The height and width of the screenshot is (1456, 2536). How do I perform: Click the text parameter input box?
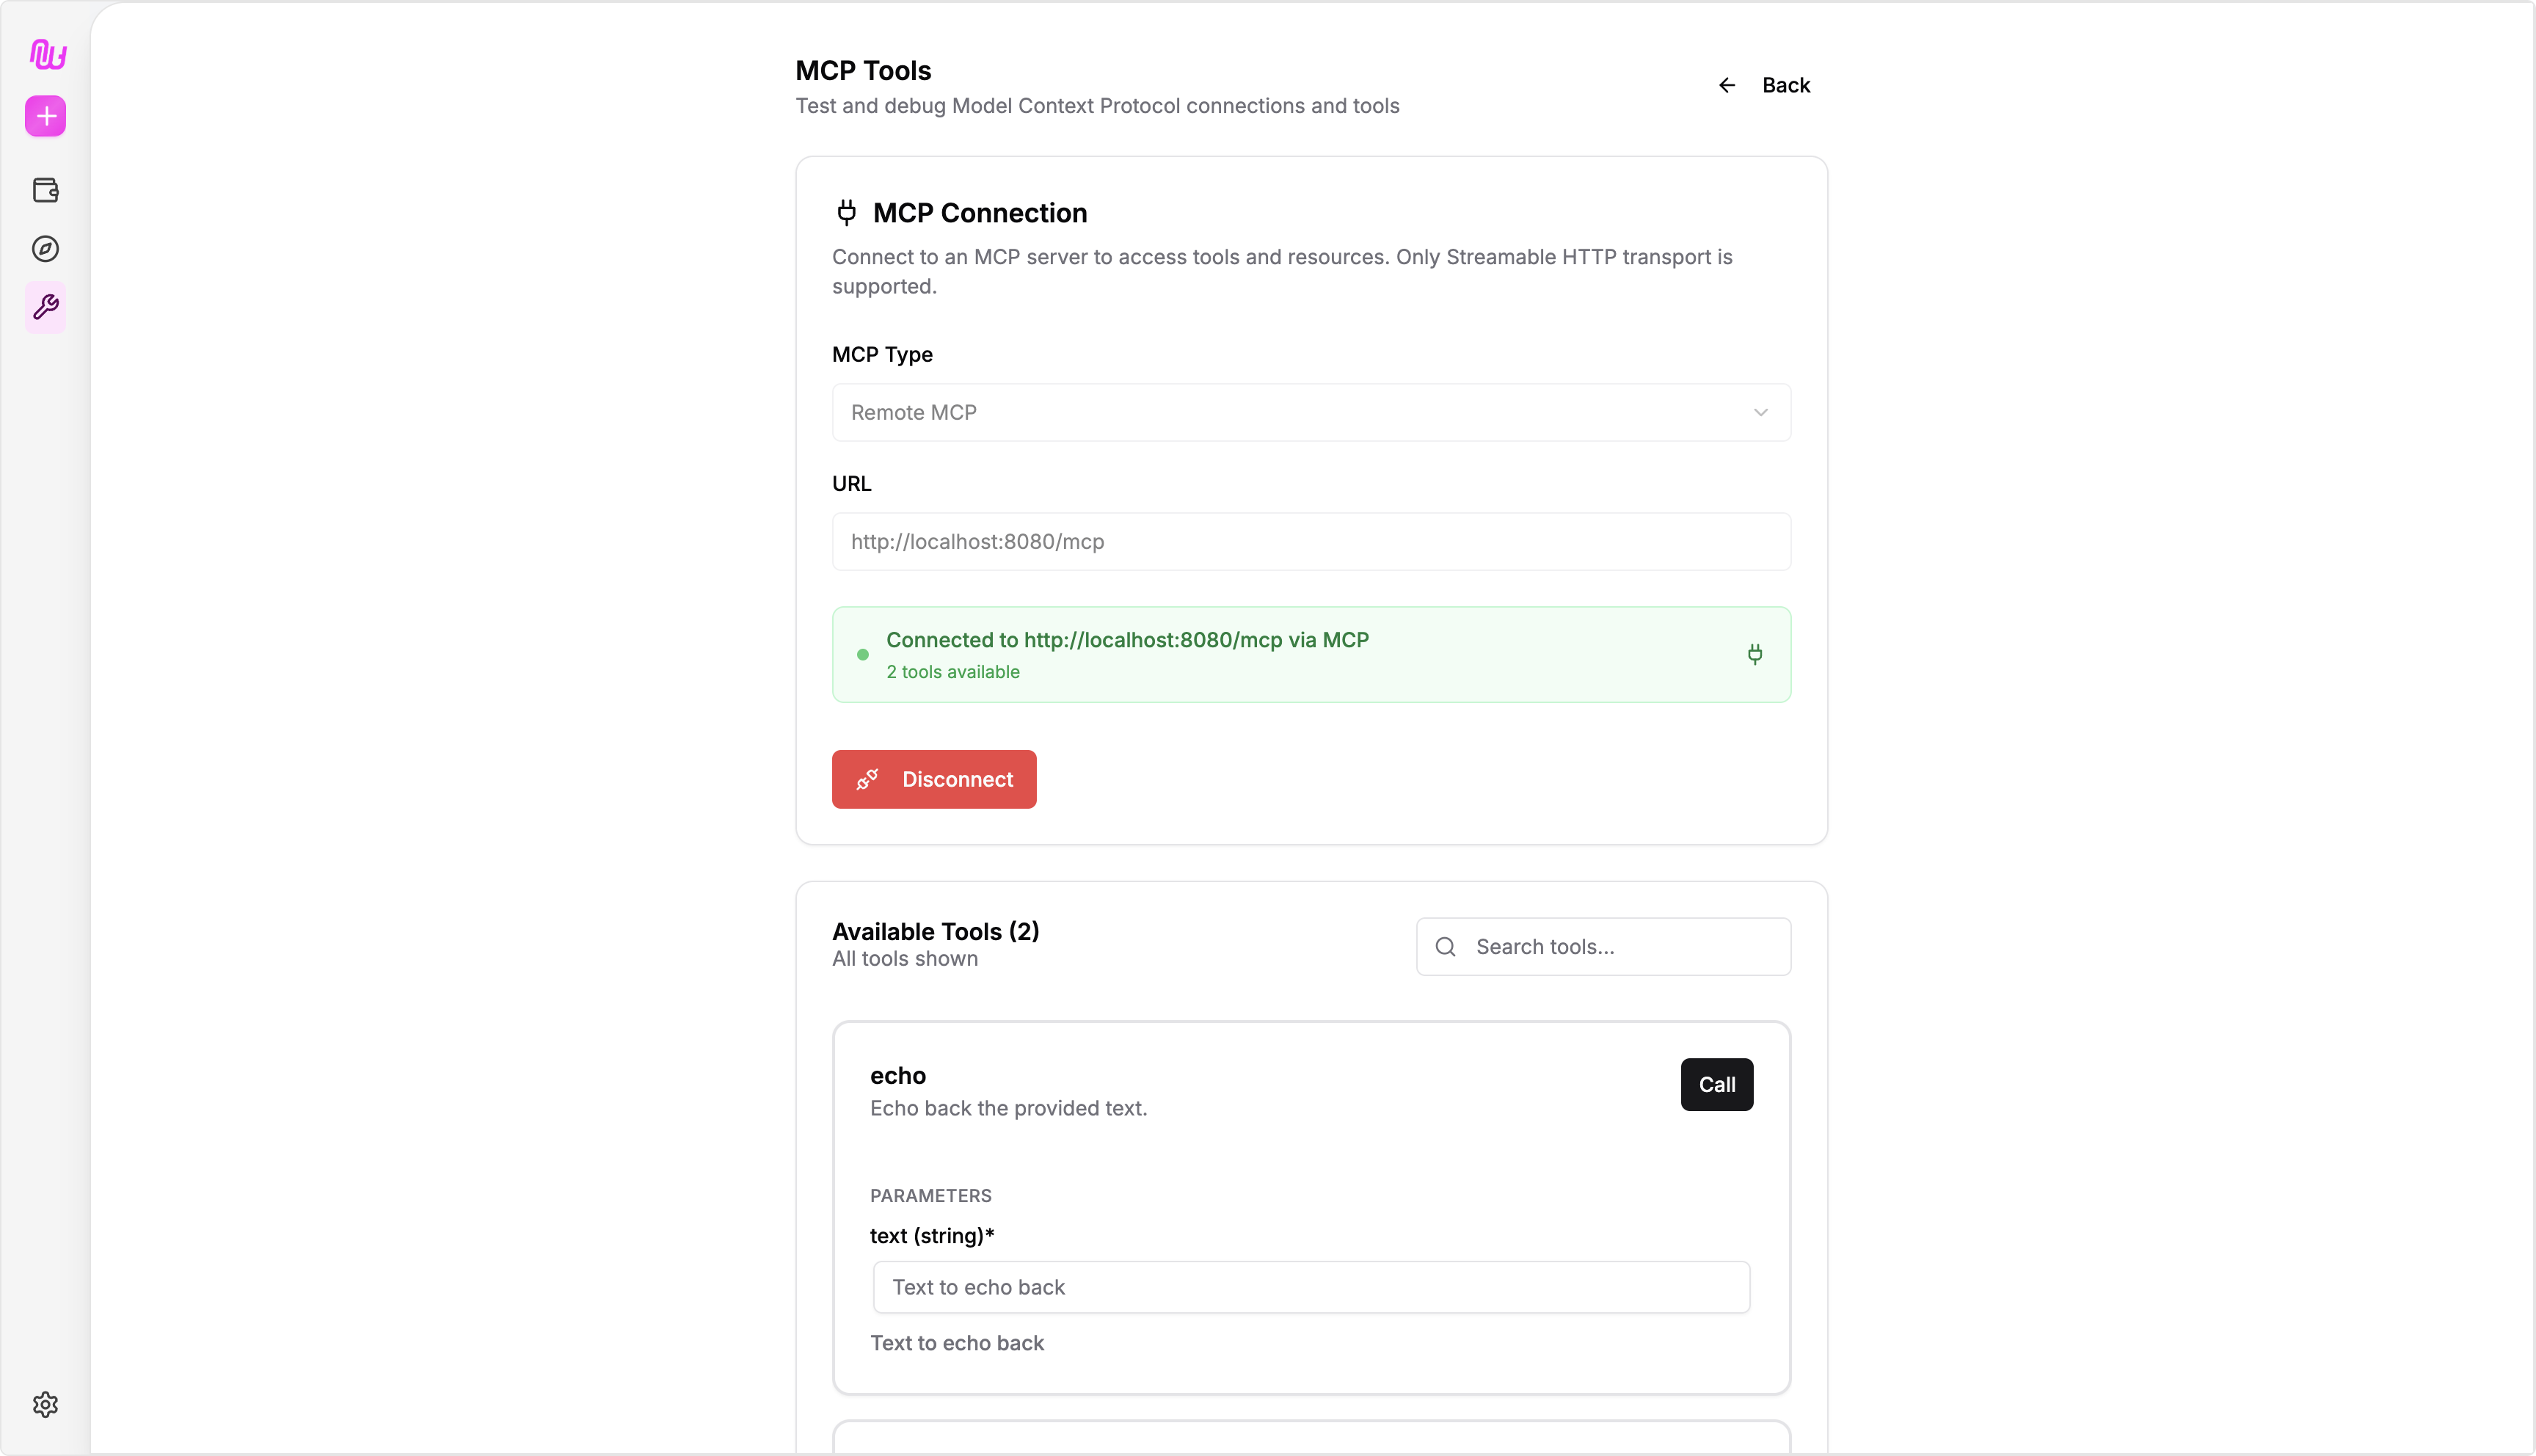[1311, 1287]
